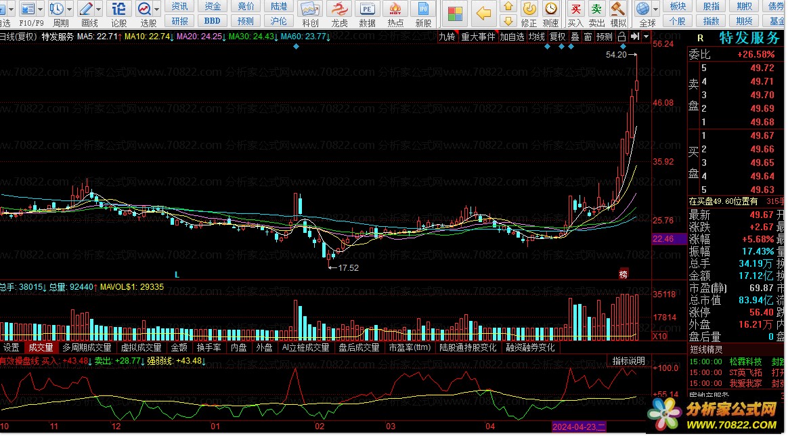Expand the 画线 drawing dropdown arrow
The height and width of the screenshot is (436, 788).
coord(99,9)
